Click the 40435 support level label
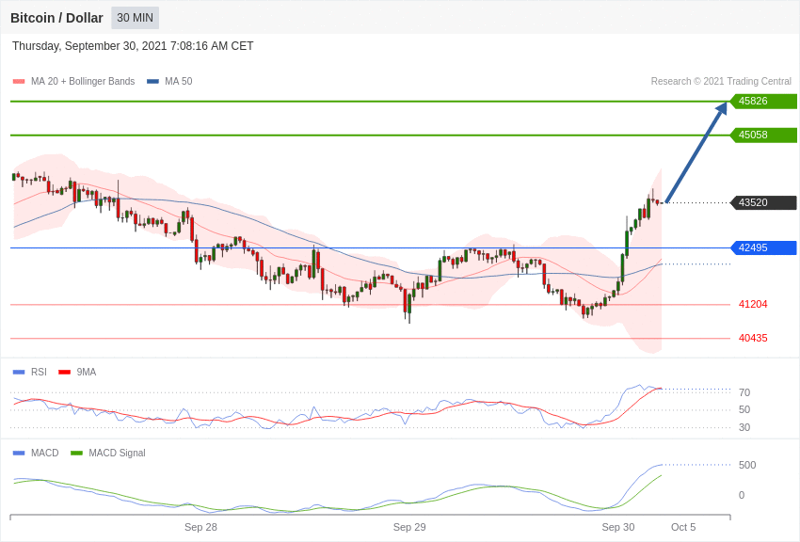 pos(753,338)
